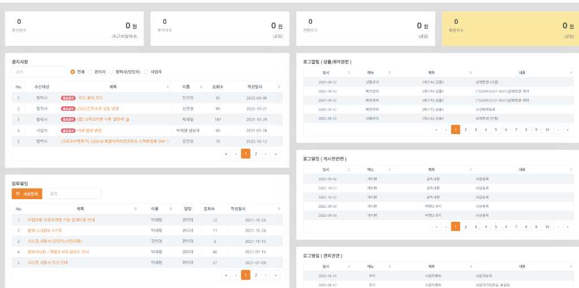Viewport: 579px width, 288px height.
Task: Select the 사업자 radio filter
Action: (146, 72)
